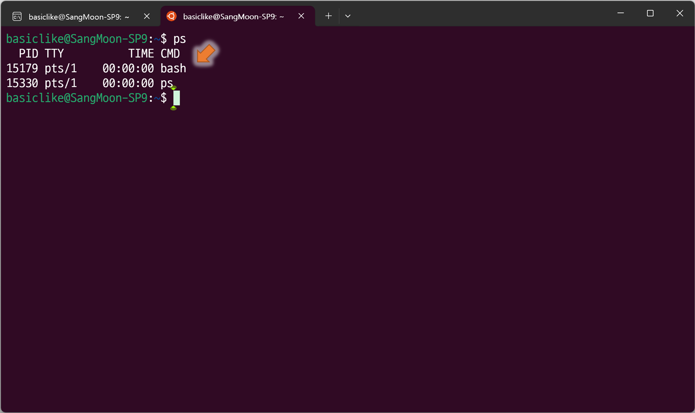695x413 pixels.
Task: Click the green block cursor at the prompt
Action: tap(177, 98)
